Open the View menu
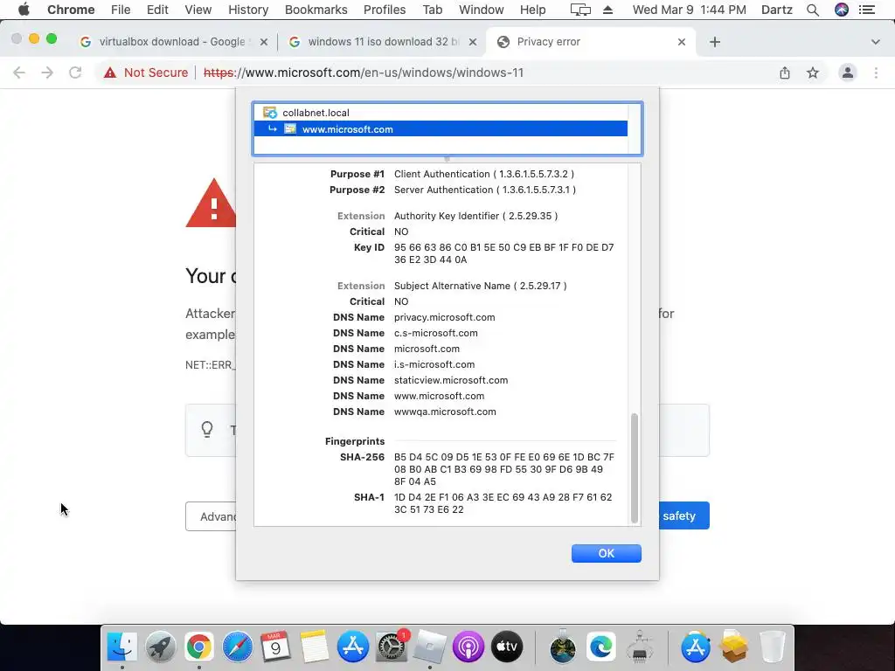Image resolution: width=895 pixels, height=671 pixels. (198, 10)
